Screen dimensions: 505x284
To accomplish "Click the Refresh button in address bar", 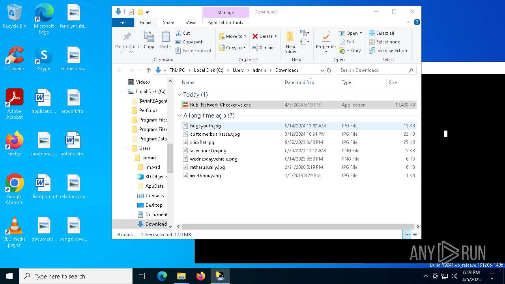I will [329, 70].
